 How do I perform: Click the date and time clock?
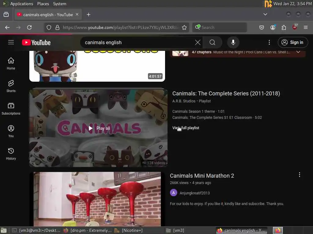click(293, 4)
